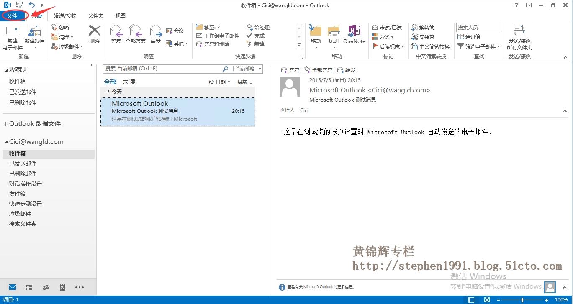Open Chinese conversion (中文简繁转换) options

431,46
